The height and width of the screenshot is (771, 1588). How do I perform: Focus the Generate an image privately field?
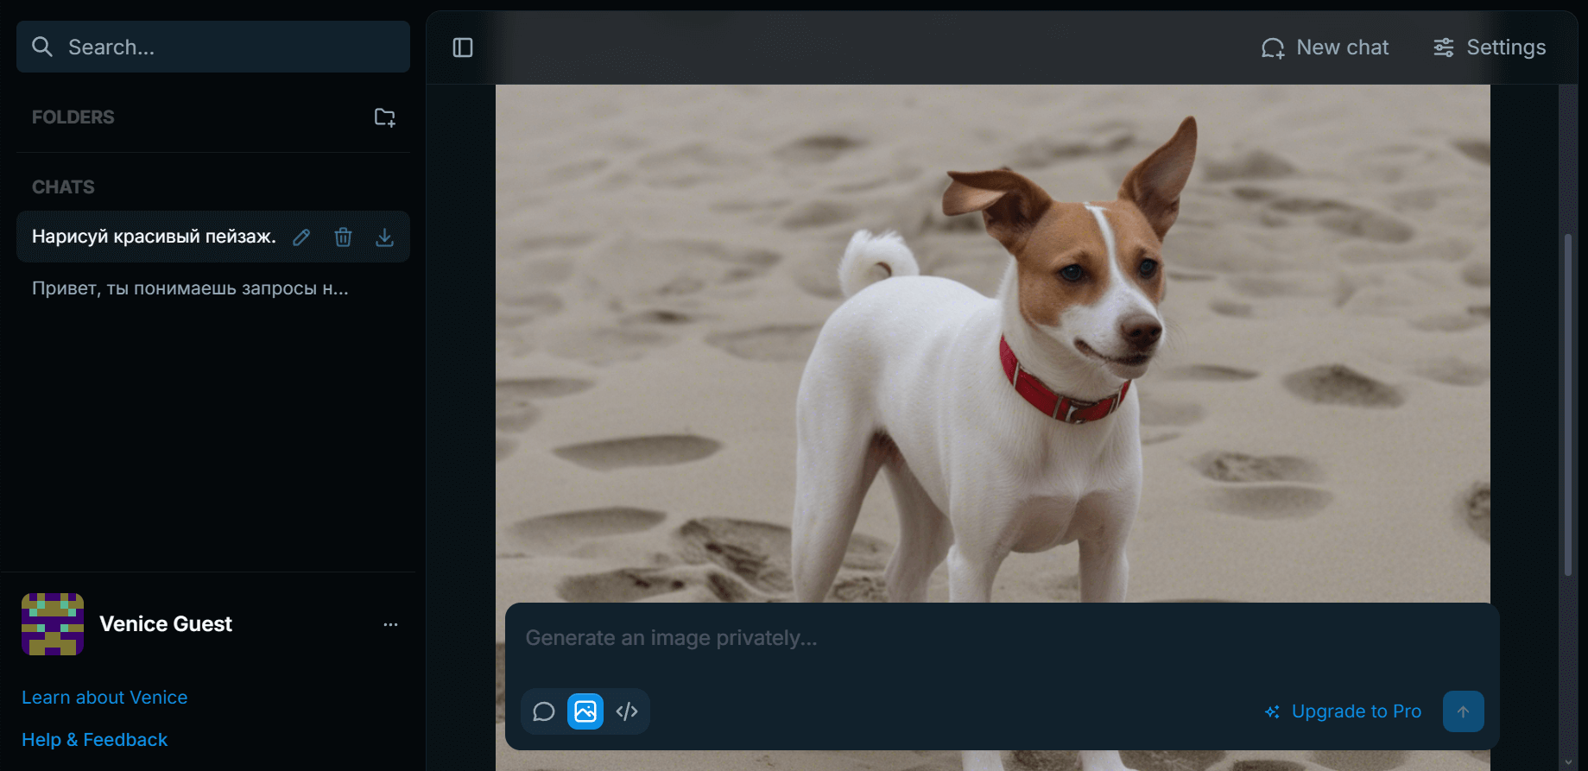[1002, 638]
